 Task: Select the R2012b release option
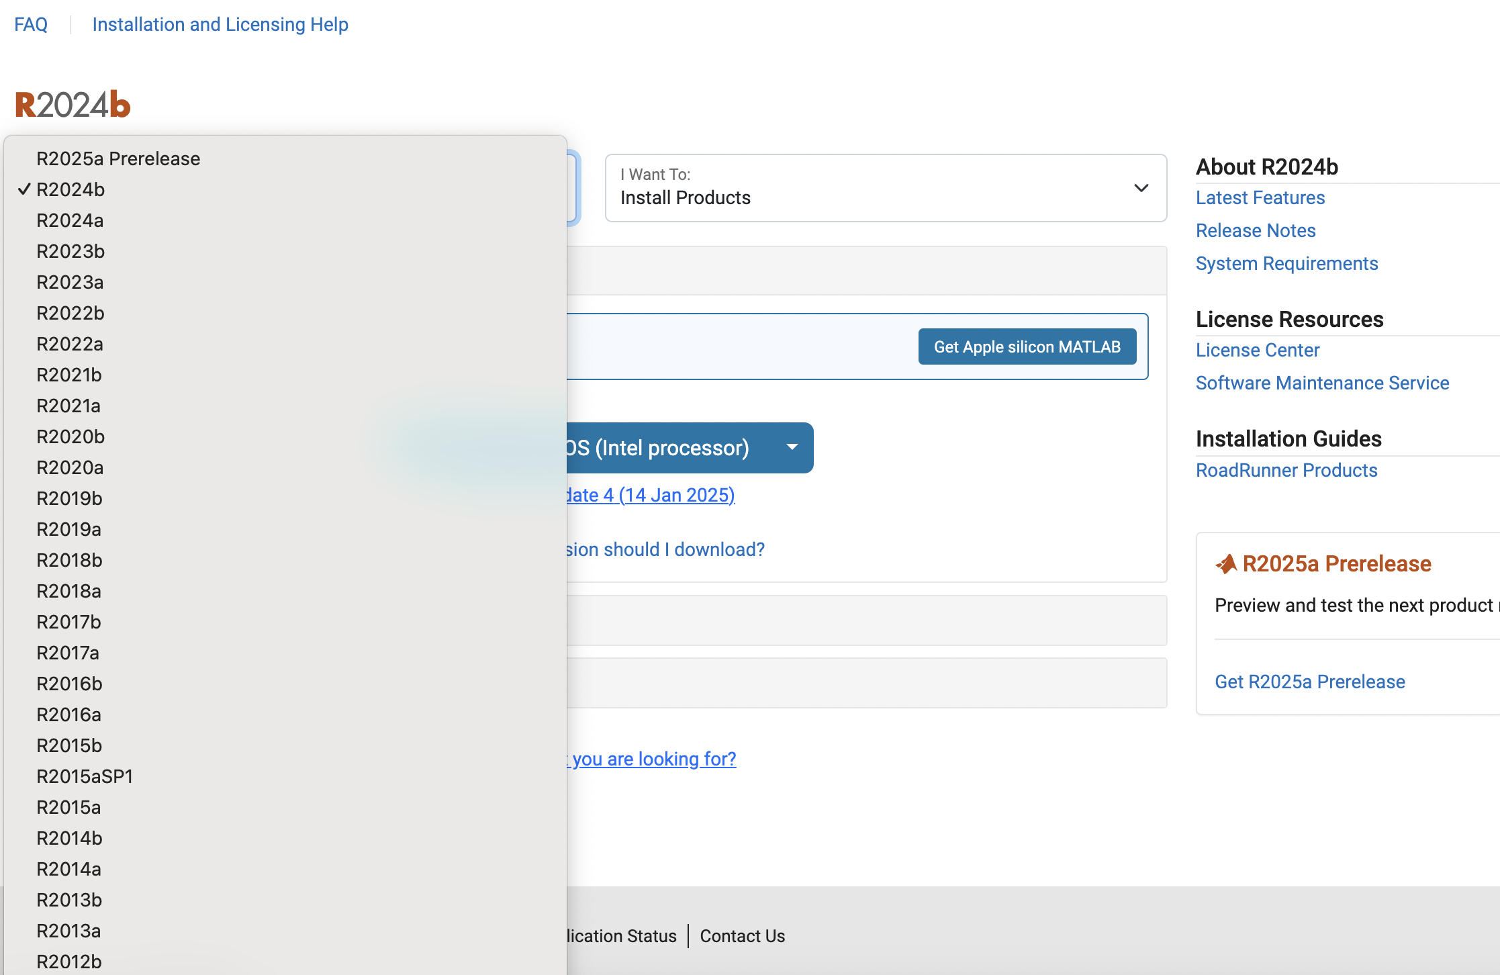point(69,962)
